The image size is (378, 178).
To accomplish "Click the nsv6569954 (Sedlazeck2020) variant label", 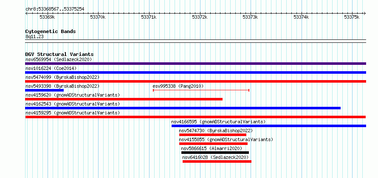I will point(59,59).
